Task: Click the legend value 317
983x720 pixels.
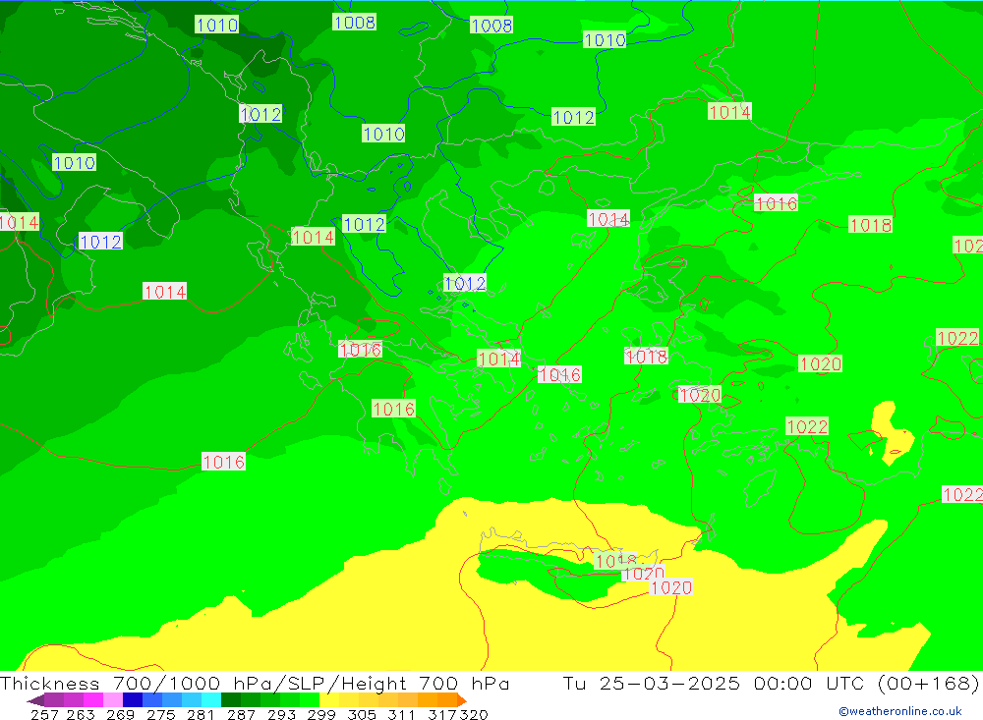Action: (x=441, y=714)
